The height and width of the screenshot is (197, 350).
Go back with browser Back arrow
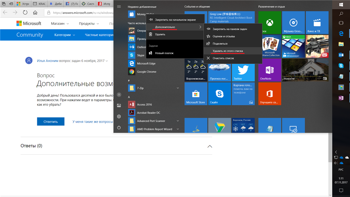click(5, 13)
